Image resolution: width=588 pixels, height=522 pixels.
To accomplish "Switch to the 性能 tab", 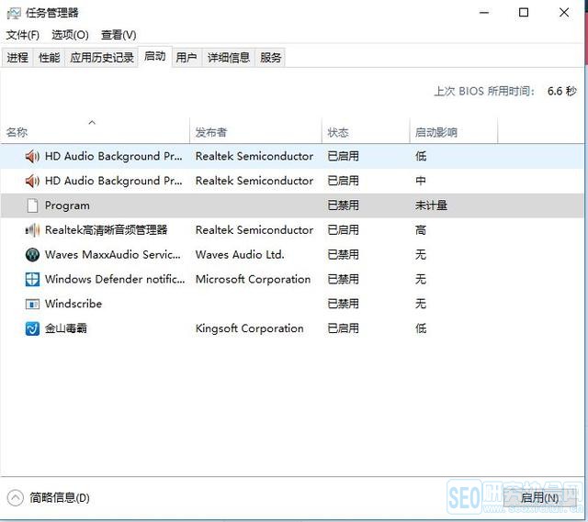I will [49, 57].
